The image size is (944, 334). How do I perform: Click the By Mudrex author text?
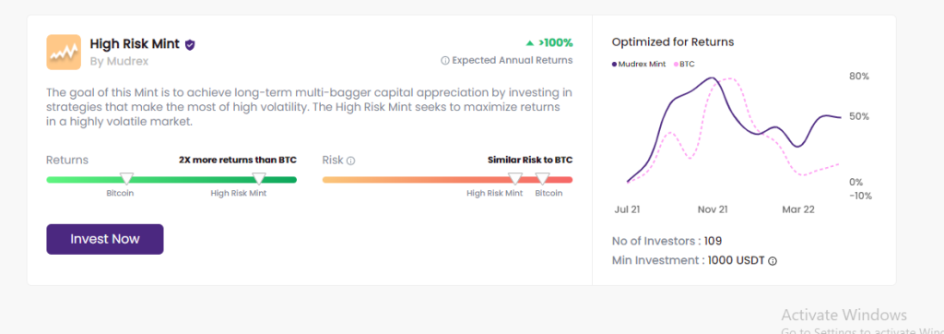pyautogui.click(x=119, y=62)
